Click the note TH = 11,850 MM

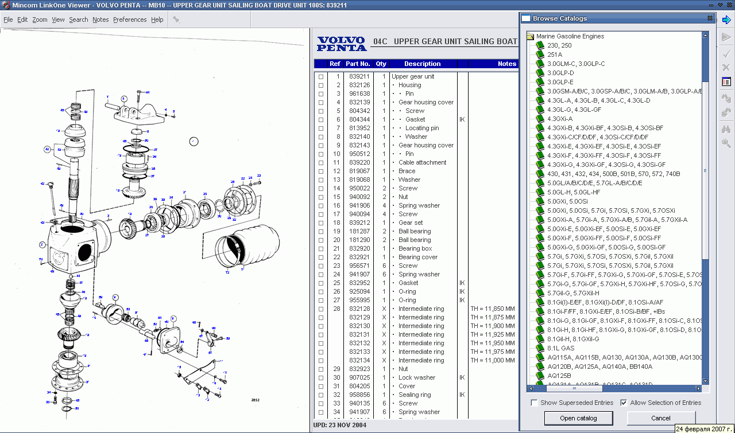(x=492, y=309)
